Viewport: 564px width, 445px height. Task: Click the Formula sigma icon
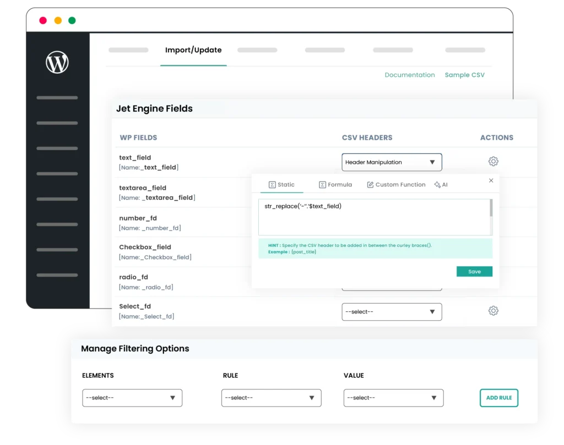(x=323, y=185)
